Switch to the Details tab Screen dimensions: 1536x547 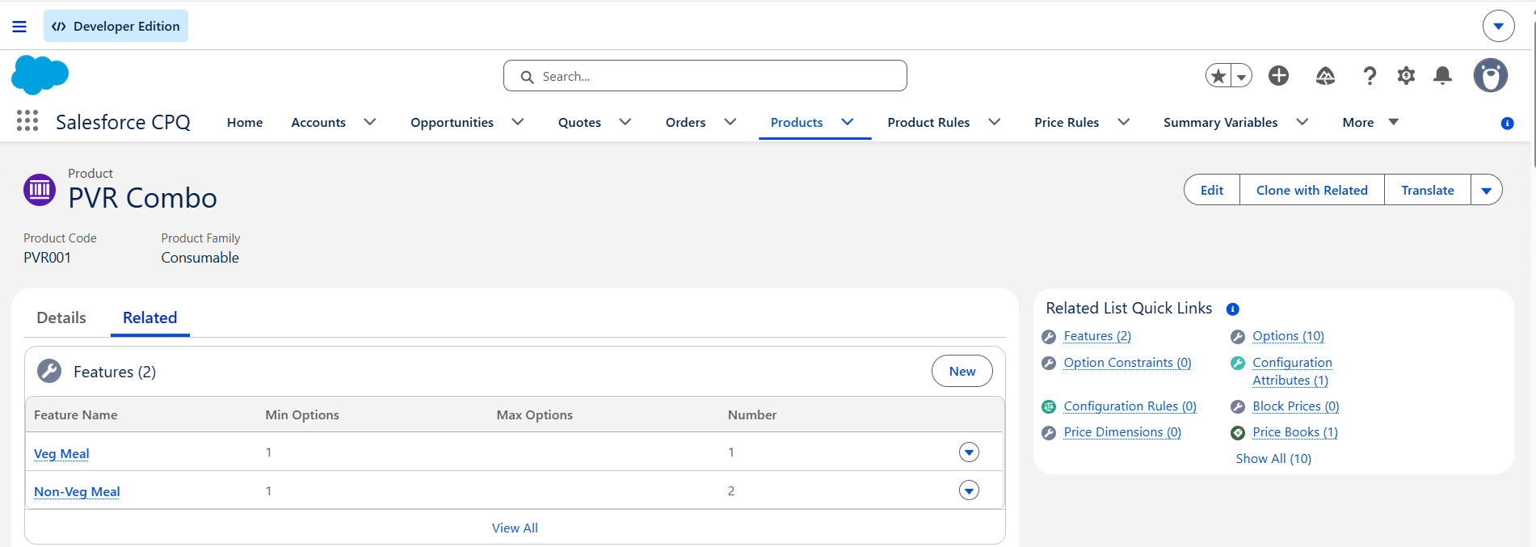[61, 318]
